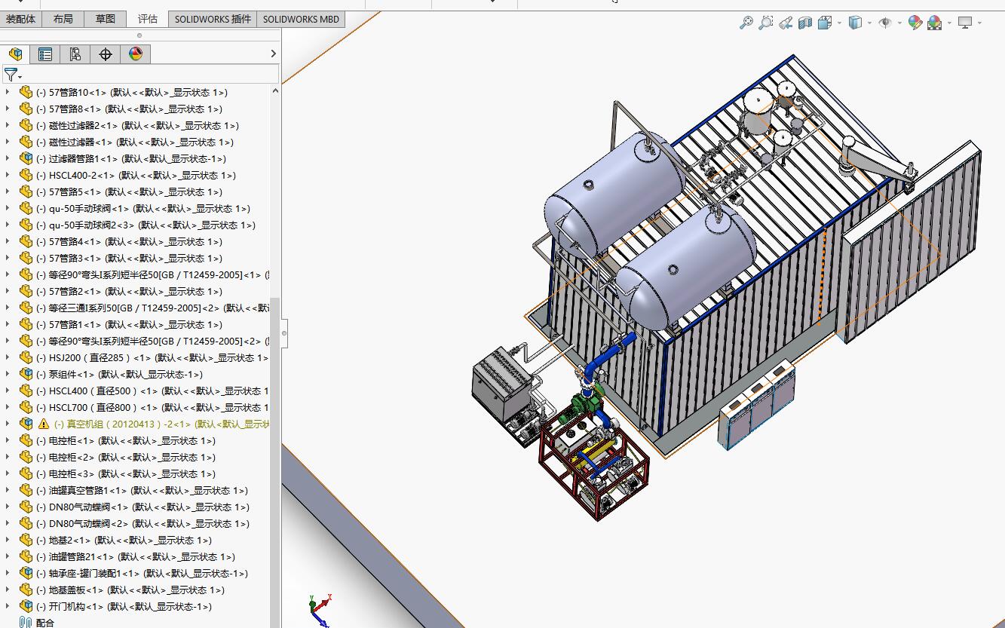Screen dimensions: 1005x628
Task: Switch to FeatureManager design tree tab
Action: coord(15,54)
